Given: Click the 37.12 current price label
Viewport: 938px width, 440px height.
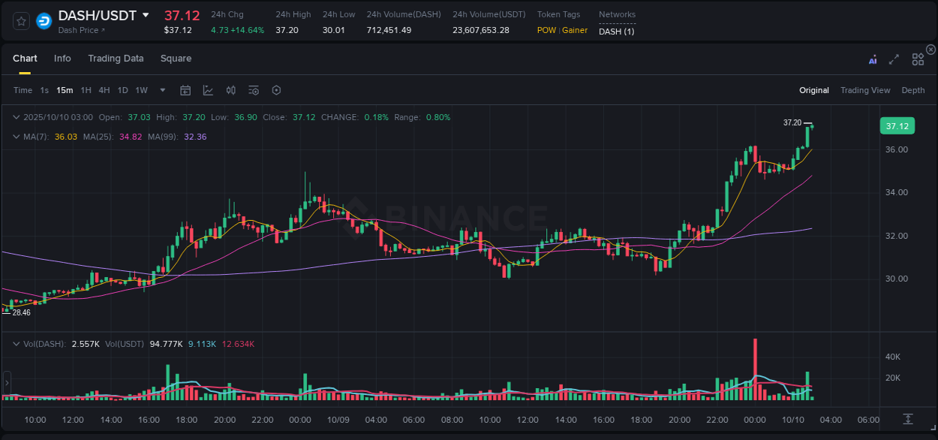Looking at the screenshot, I should (x=897, y=125).
